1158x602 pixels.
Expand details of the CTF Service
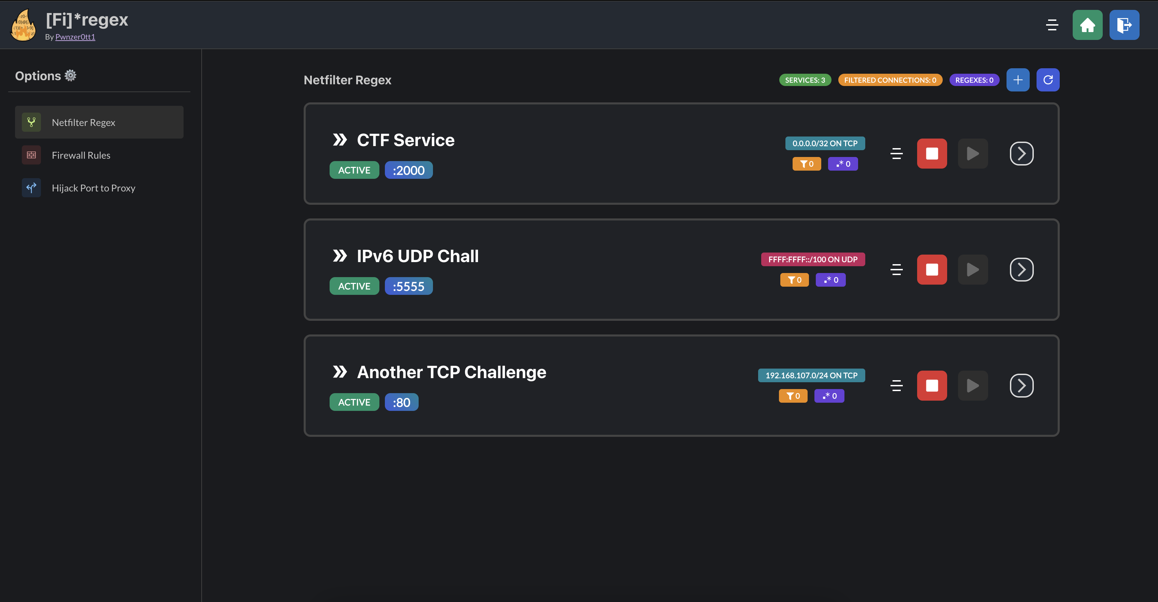(x=1022, y=153)
